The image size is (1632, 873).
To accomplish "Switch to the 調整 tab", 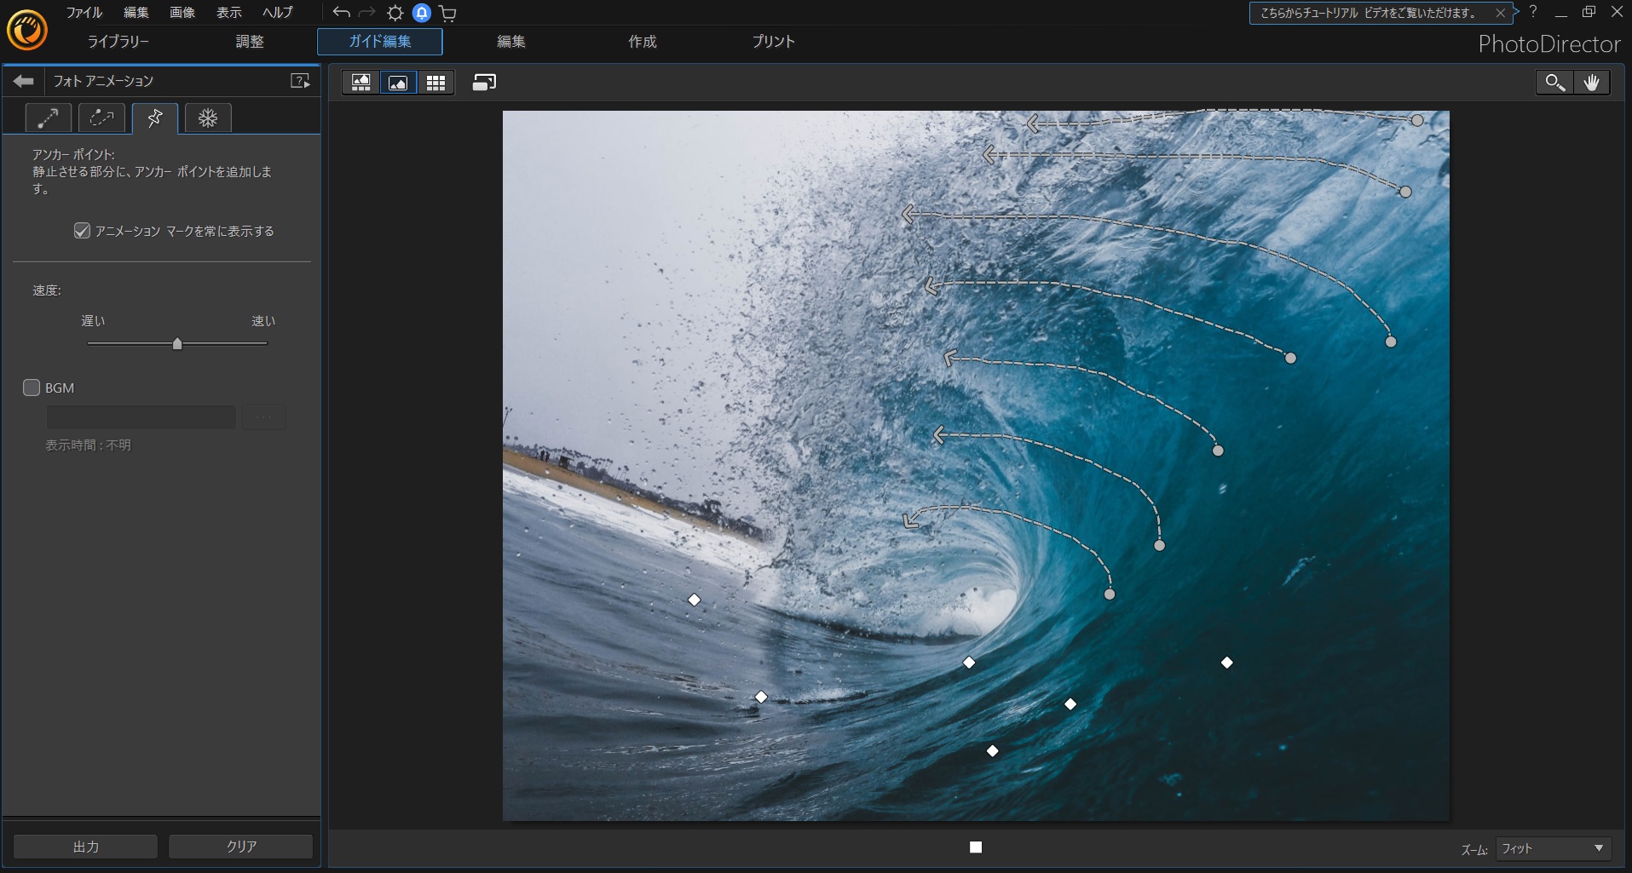I will (x=250, y=42).
